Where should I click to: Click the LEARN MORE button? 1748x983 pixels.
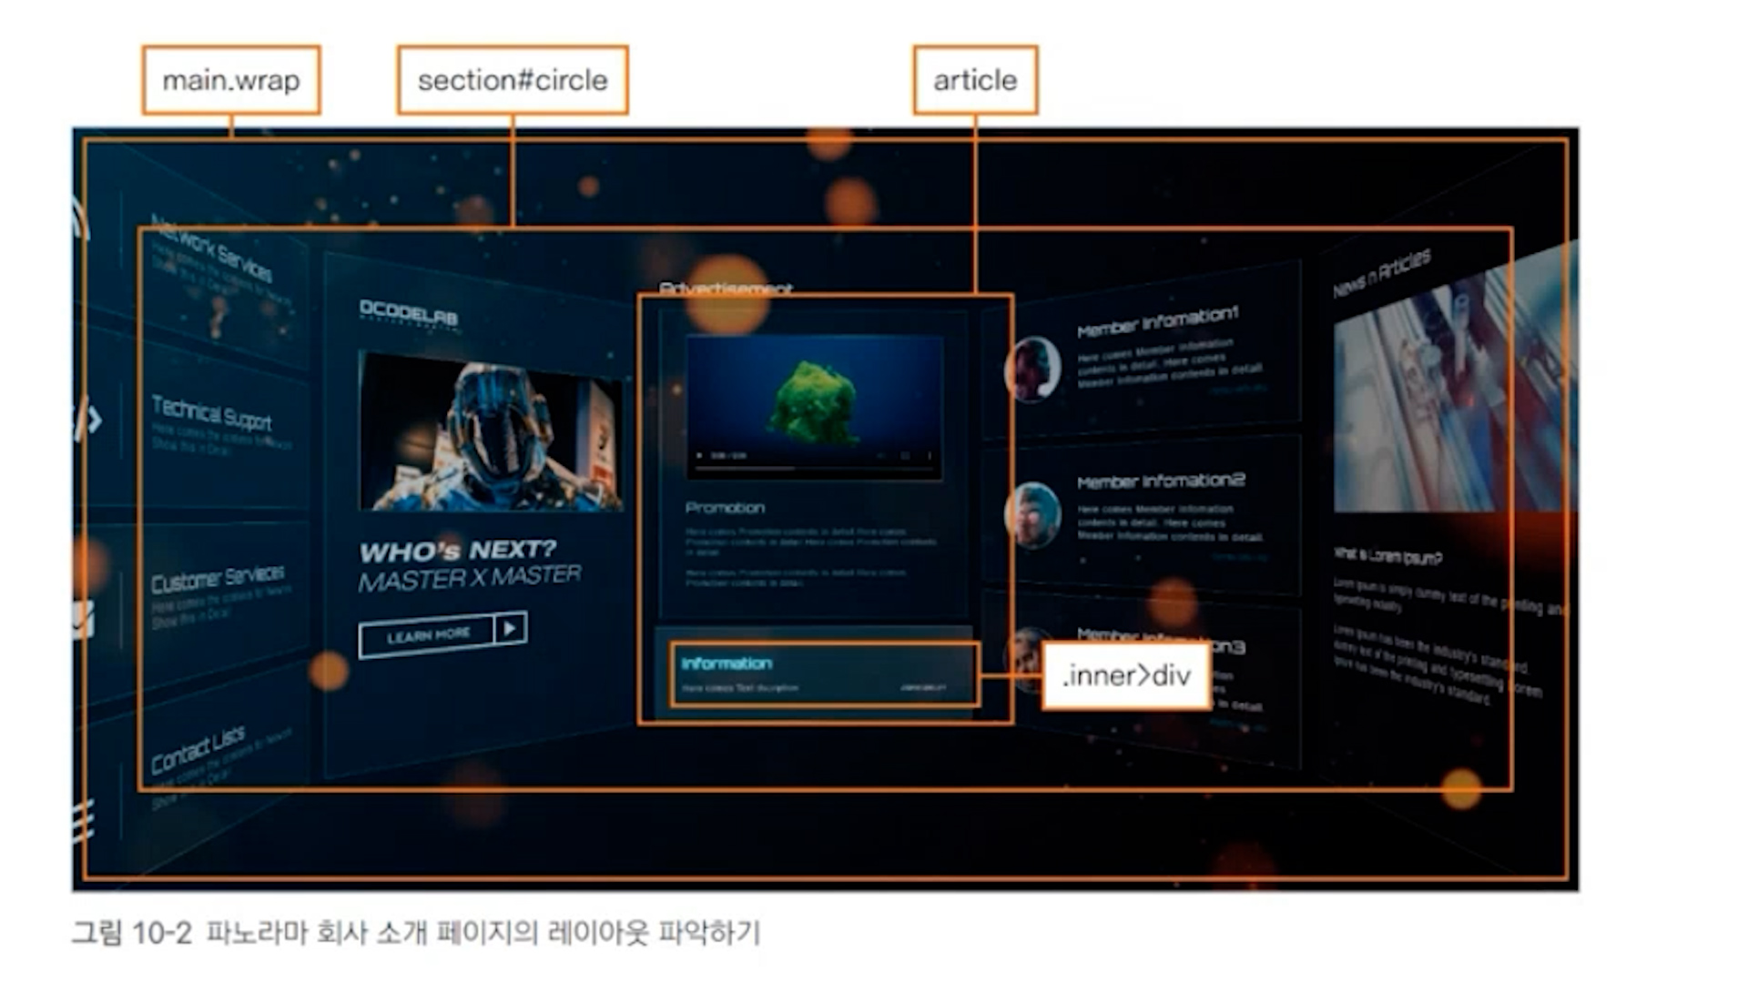pyautogui.click(x=428, y=635)
